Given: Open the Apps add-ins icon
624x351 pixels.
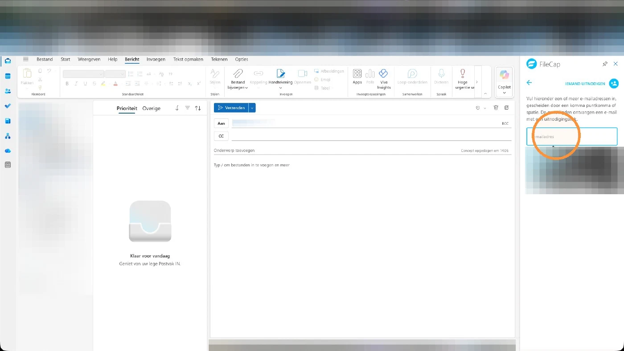Looking at the screenshot, I should click(x=357, y=73).
